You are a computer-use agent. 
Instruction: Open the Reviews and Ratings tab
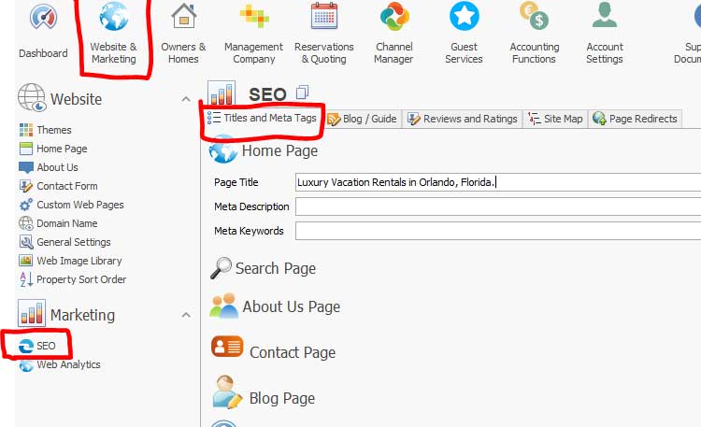tap(462, 119)
